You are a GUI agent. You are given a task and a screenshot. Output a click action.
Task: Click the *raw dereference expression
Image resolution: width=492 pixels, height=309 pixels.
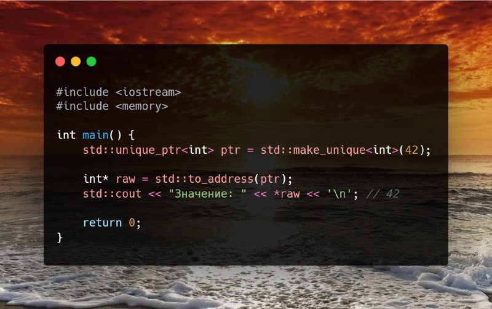pyautogui.click(x=287, y=194)
